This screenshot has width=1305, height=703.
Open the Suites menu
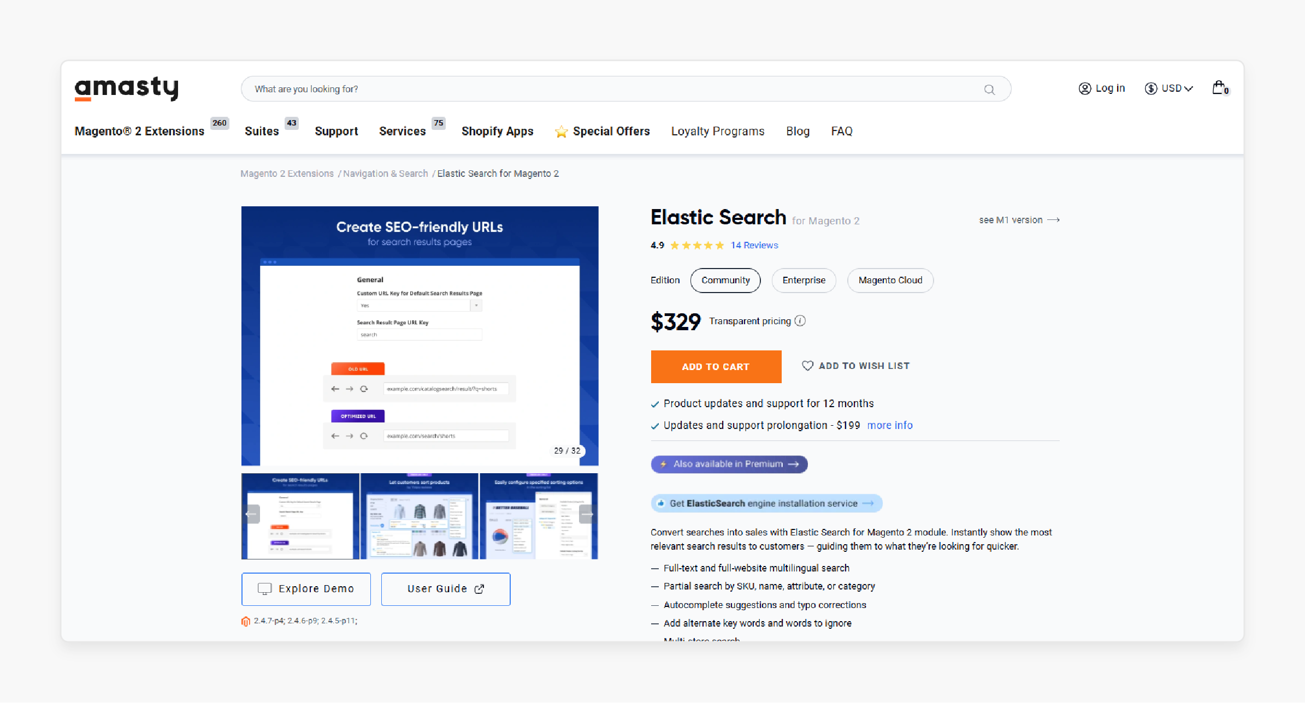(x=262, y=132)
